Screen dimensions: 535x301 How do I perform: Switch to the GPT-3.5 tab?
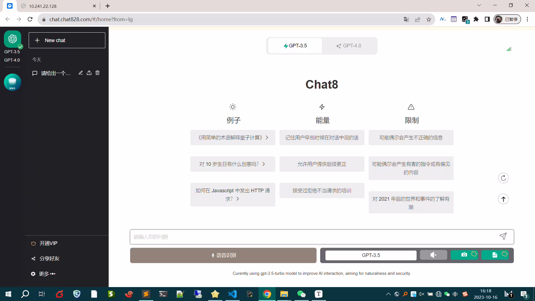coord(295,46)
